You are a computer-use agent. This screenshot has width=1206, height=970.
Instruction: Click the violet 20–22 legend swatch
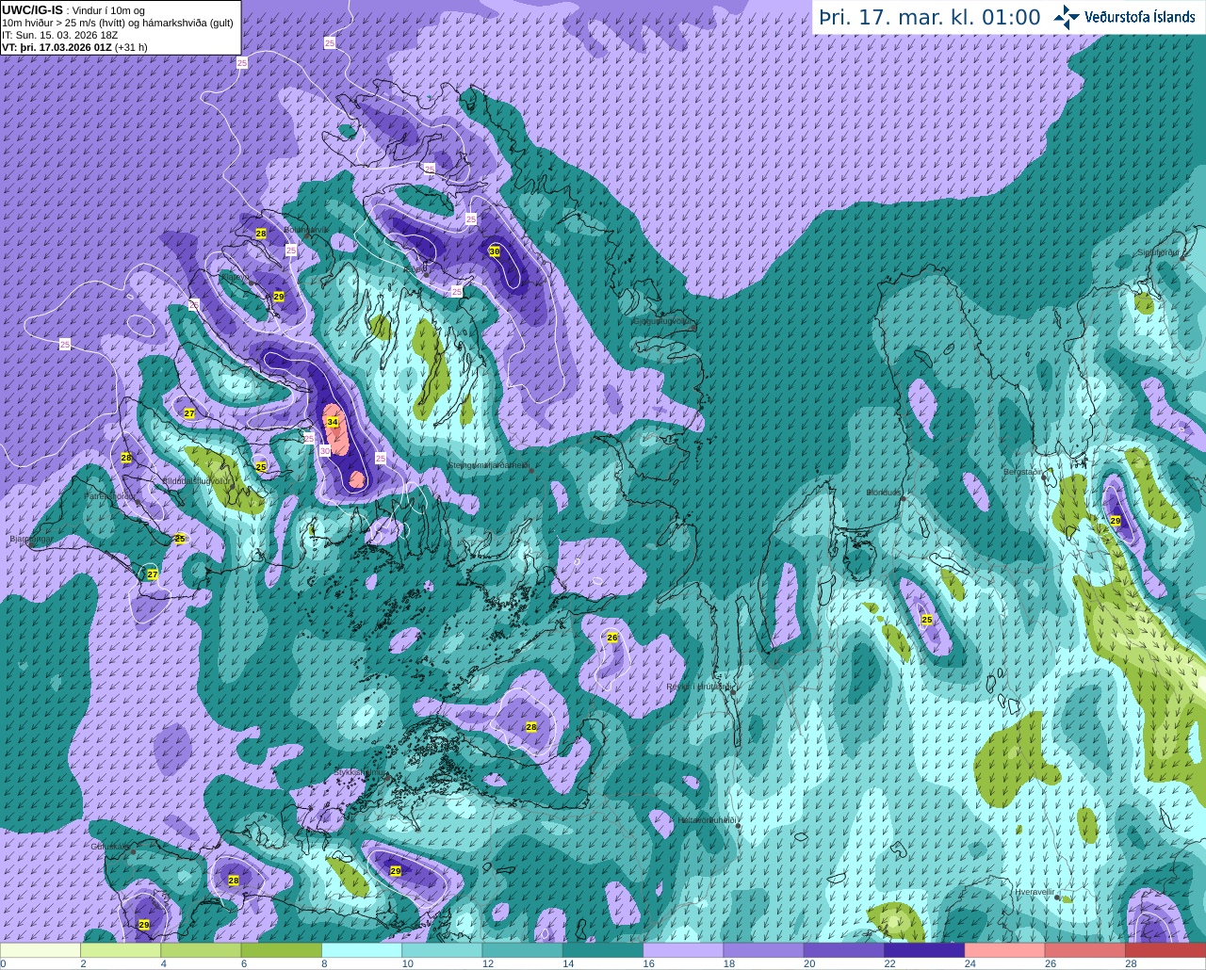(x=844, y=950)
